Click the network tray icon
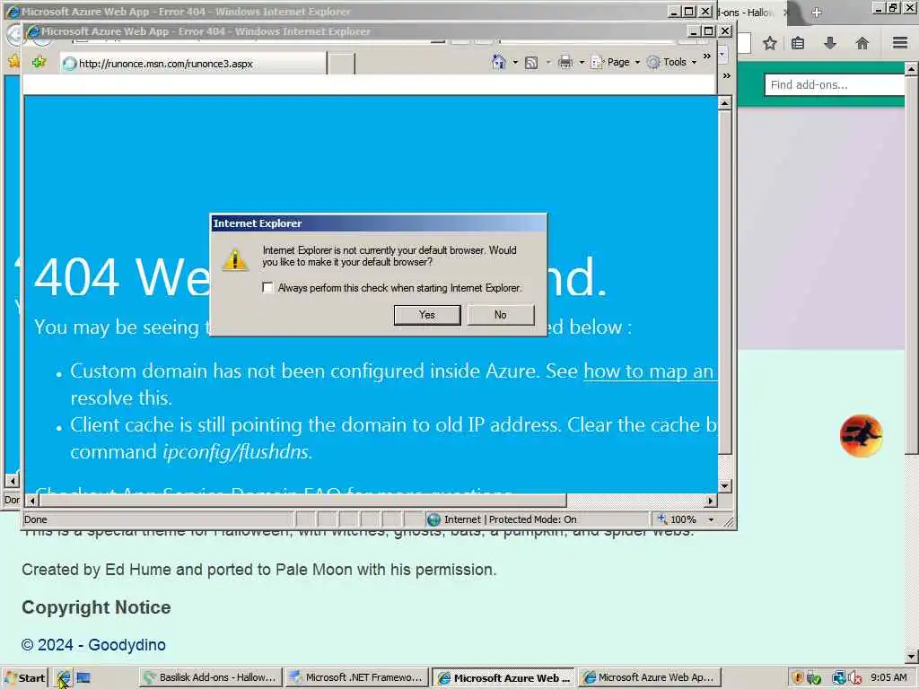The width and height of the screenshot is (919, 689). (839, 678)
